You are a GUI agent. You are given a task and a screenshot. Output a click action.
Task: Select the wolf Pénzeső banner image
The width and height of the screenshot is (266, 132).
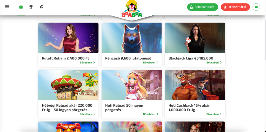click(132, 38)
